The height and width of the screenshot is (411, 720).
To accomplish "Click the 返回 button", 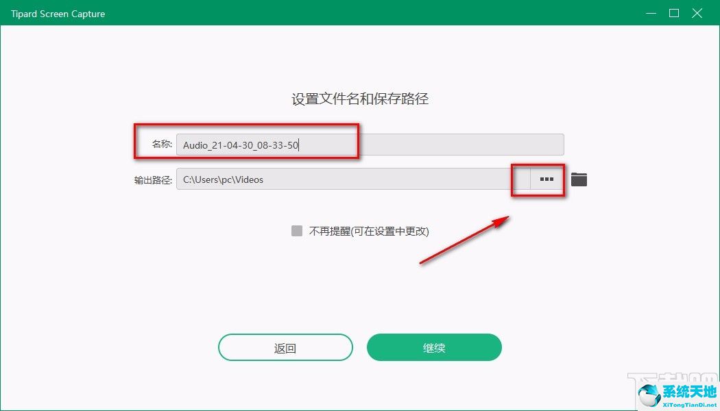I will (285, 347).
